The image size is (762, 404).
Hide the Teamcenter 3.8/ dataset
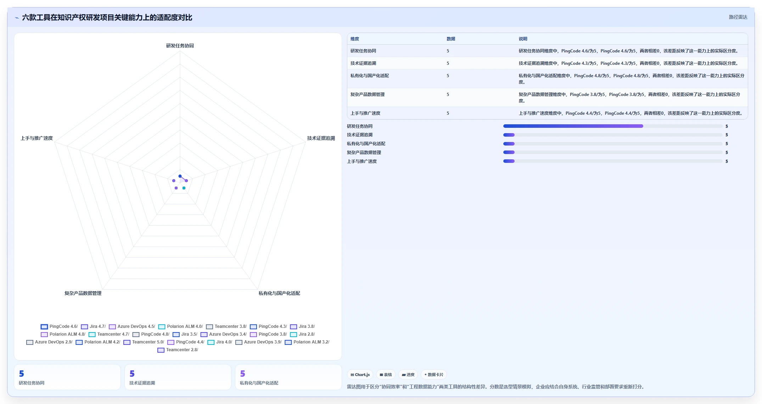(226, 326)
